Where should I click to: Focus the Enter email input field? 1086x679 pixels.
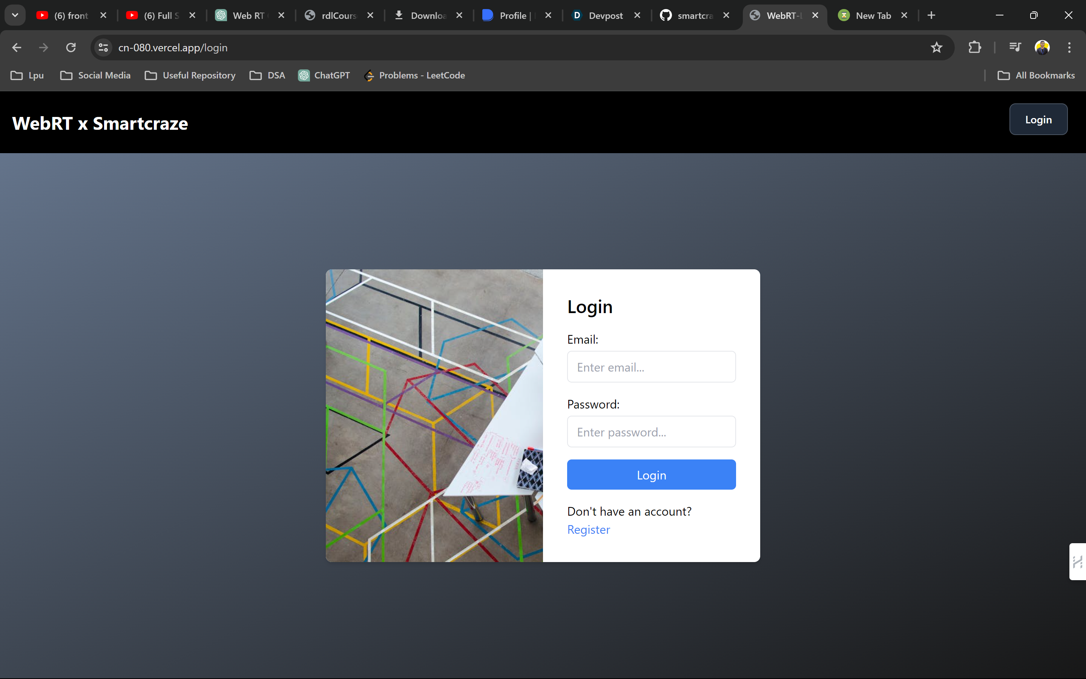tap(651, 367)
